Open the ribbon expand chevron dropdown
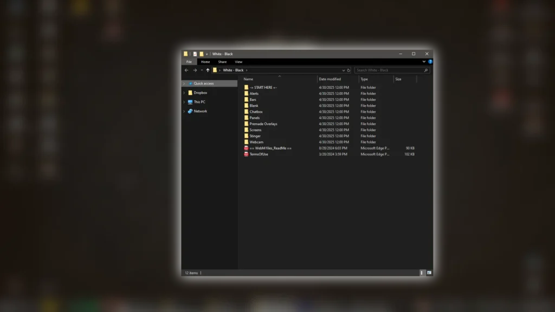Screen dimensions: 555x312 425,62
